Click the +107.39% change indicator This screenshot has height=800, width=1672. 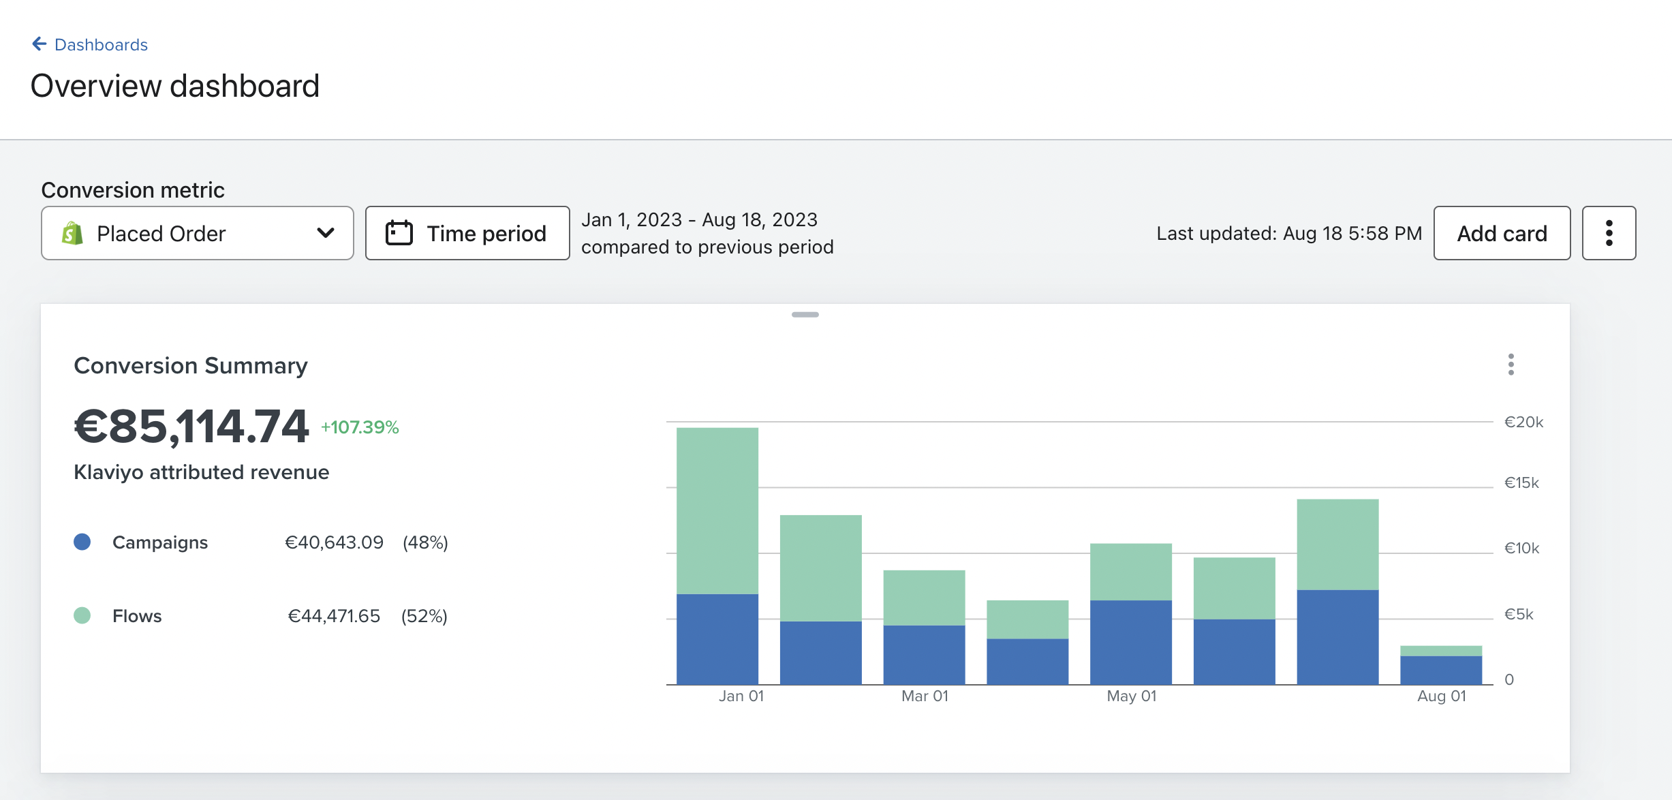(x=360, y=427)
